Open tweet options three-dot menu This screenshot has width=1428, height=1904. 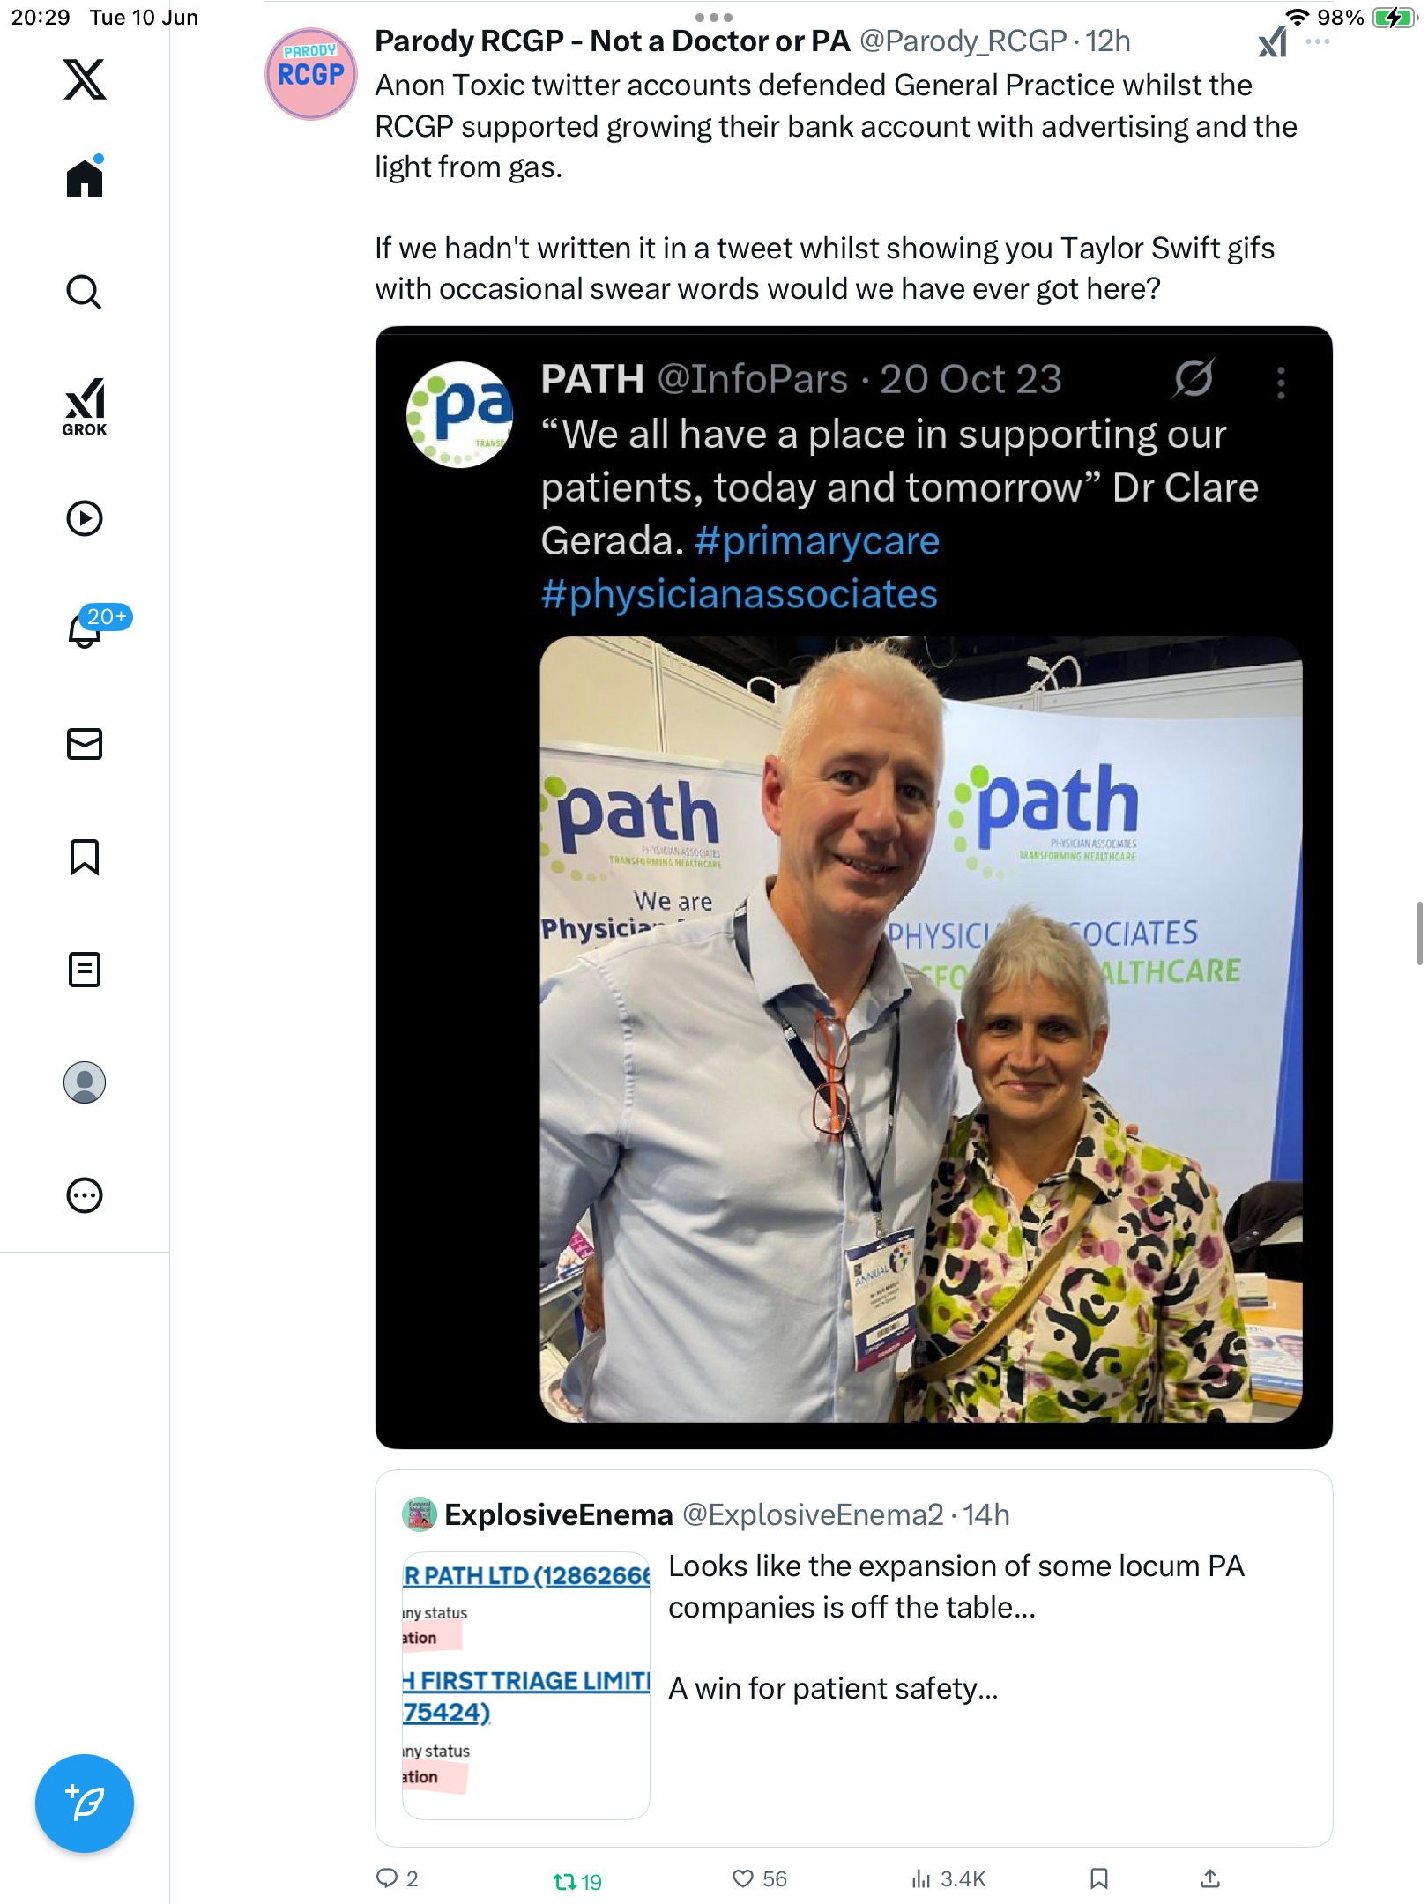click(1317, 41)
